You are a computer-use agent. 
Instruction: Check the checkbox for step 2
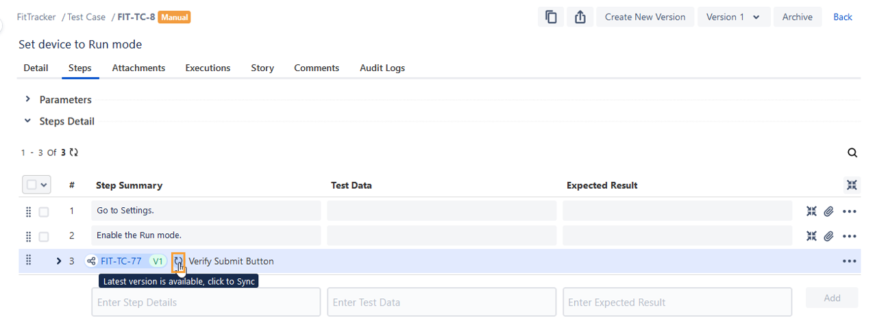click(44, 237)
